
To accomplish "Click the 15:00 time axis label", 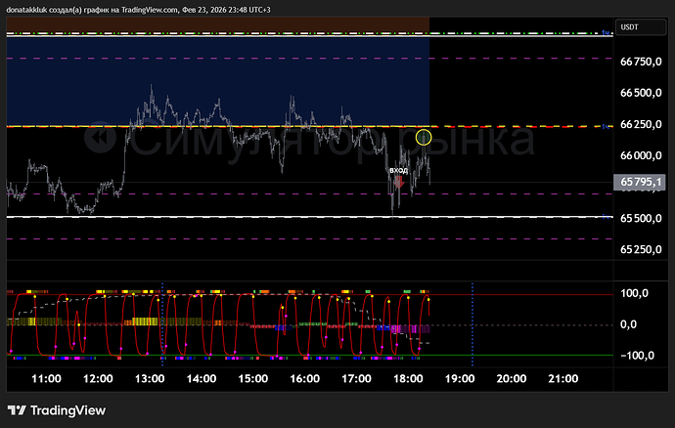I will pos(252,378).
